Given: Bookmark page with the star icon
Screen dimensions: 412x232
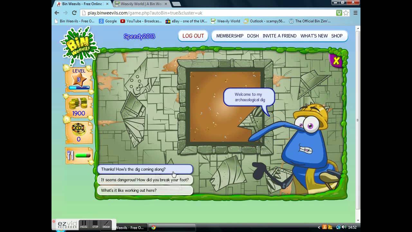Looking at the screenshot, I should click(x=346, y=13).
